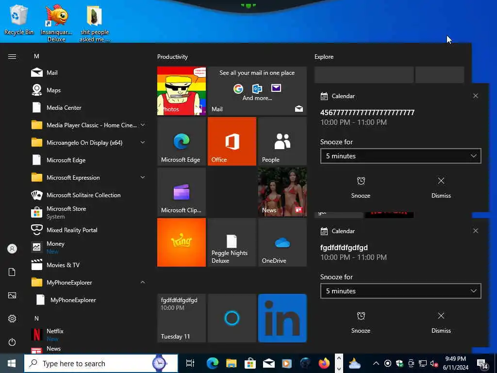The height and width of the screenshot is (373, 497).
Task: Open the Calendar tile showing Tuesday 11
Action: (182, 318)
